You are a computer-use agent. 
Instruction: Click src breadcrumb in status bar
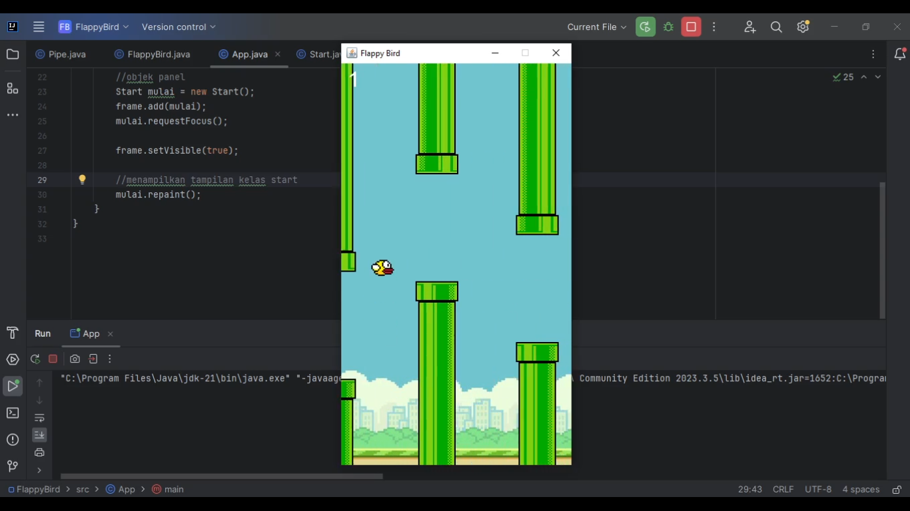pyautogui.click(x=83, y=490)
